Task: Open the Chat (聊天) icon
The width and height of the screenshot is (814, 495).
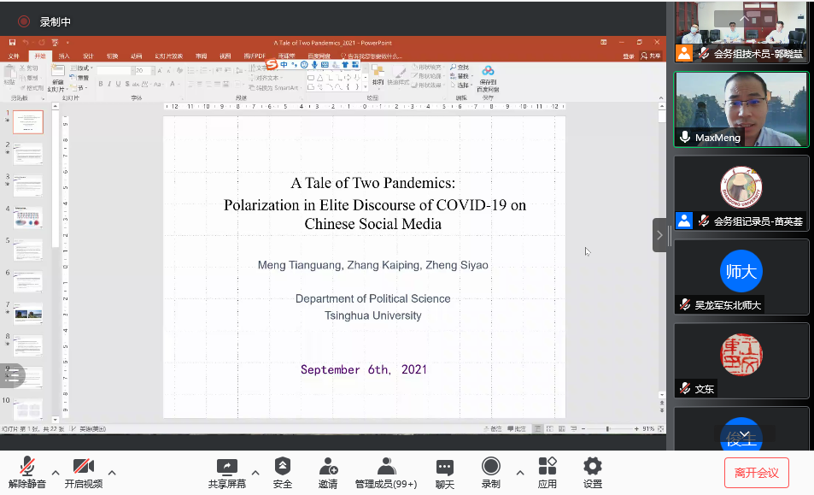Action: tap(444, 467)
